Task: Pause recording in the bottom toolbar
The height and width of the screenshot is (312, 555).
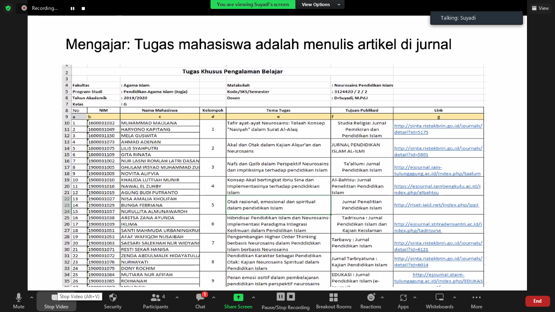Action: (x=281, y=297)
